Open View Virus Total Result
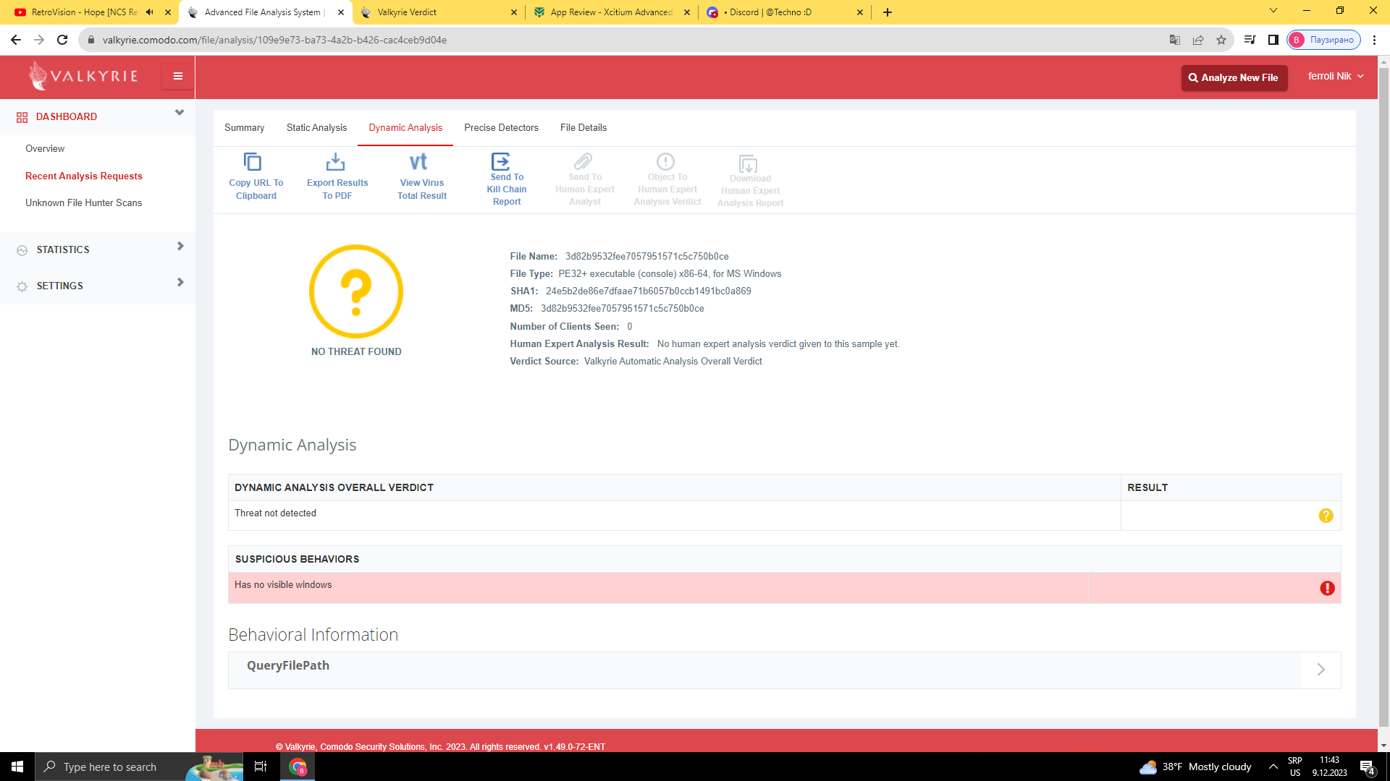1390x781 pixels. (x=418, y=161)
